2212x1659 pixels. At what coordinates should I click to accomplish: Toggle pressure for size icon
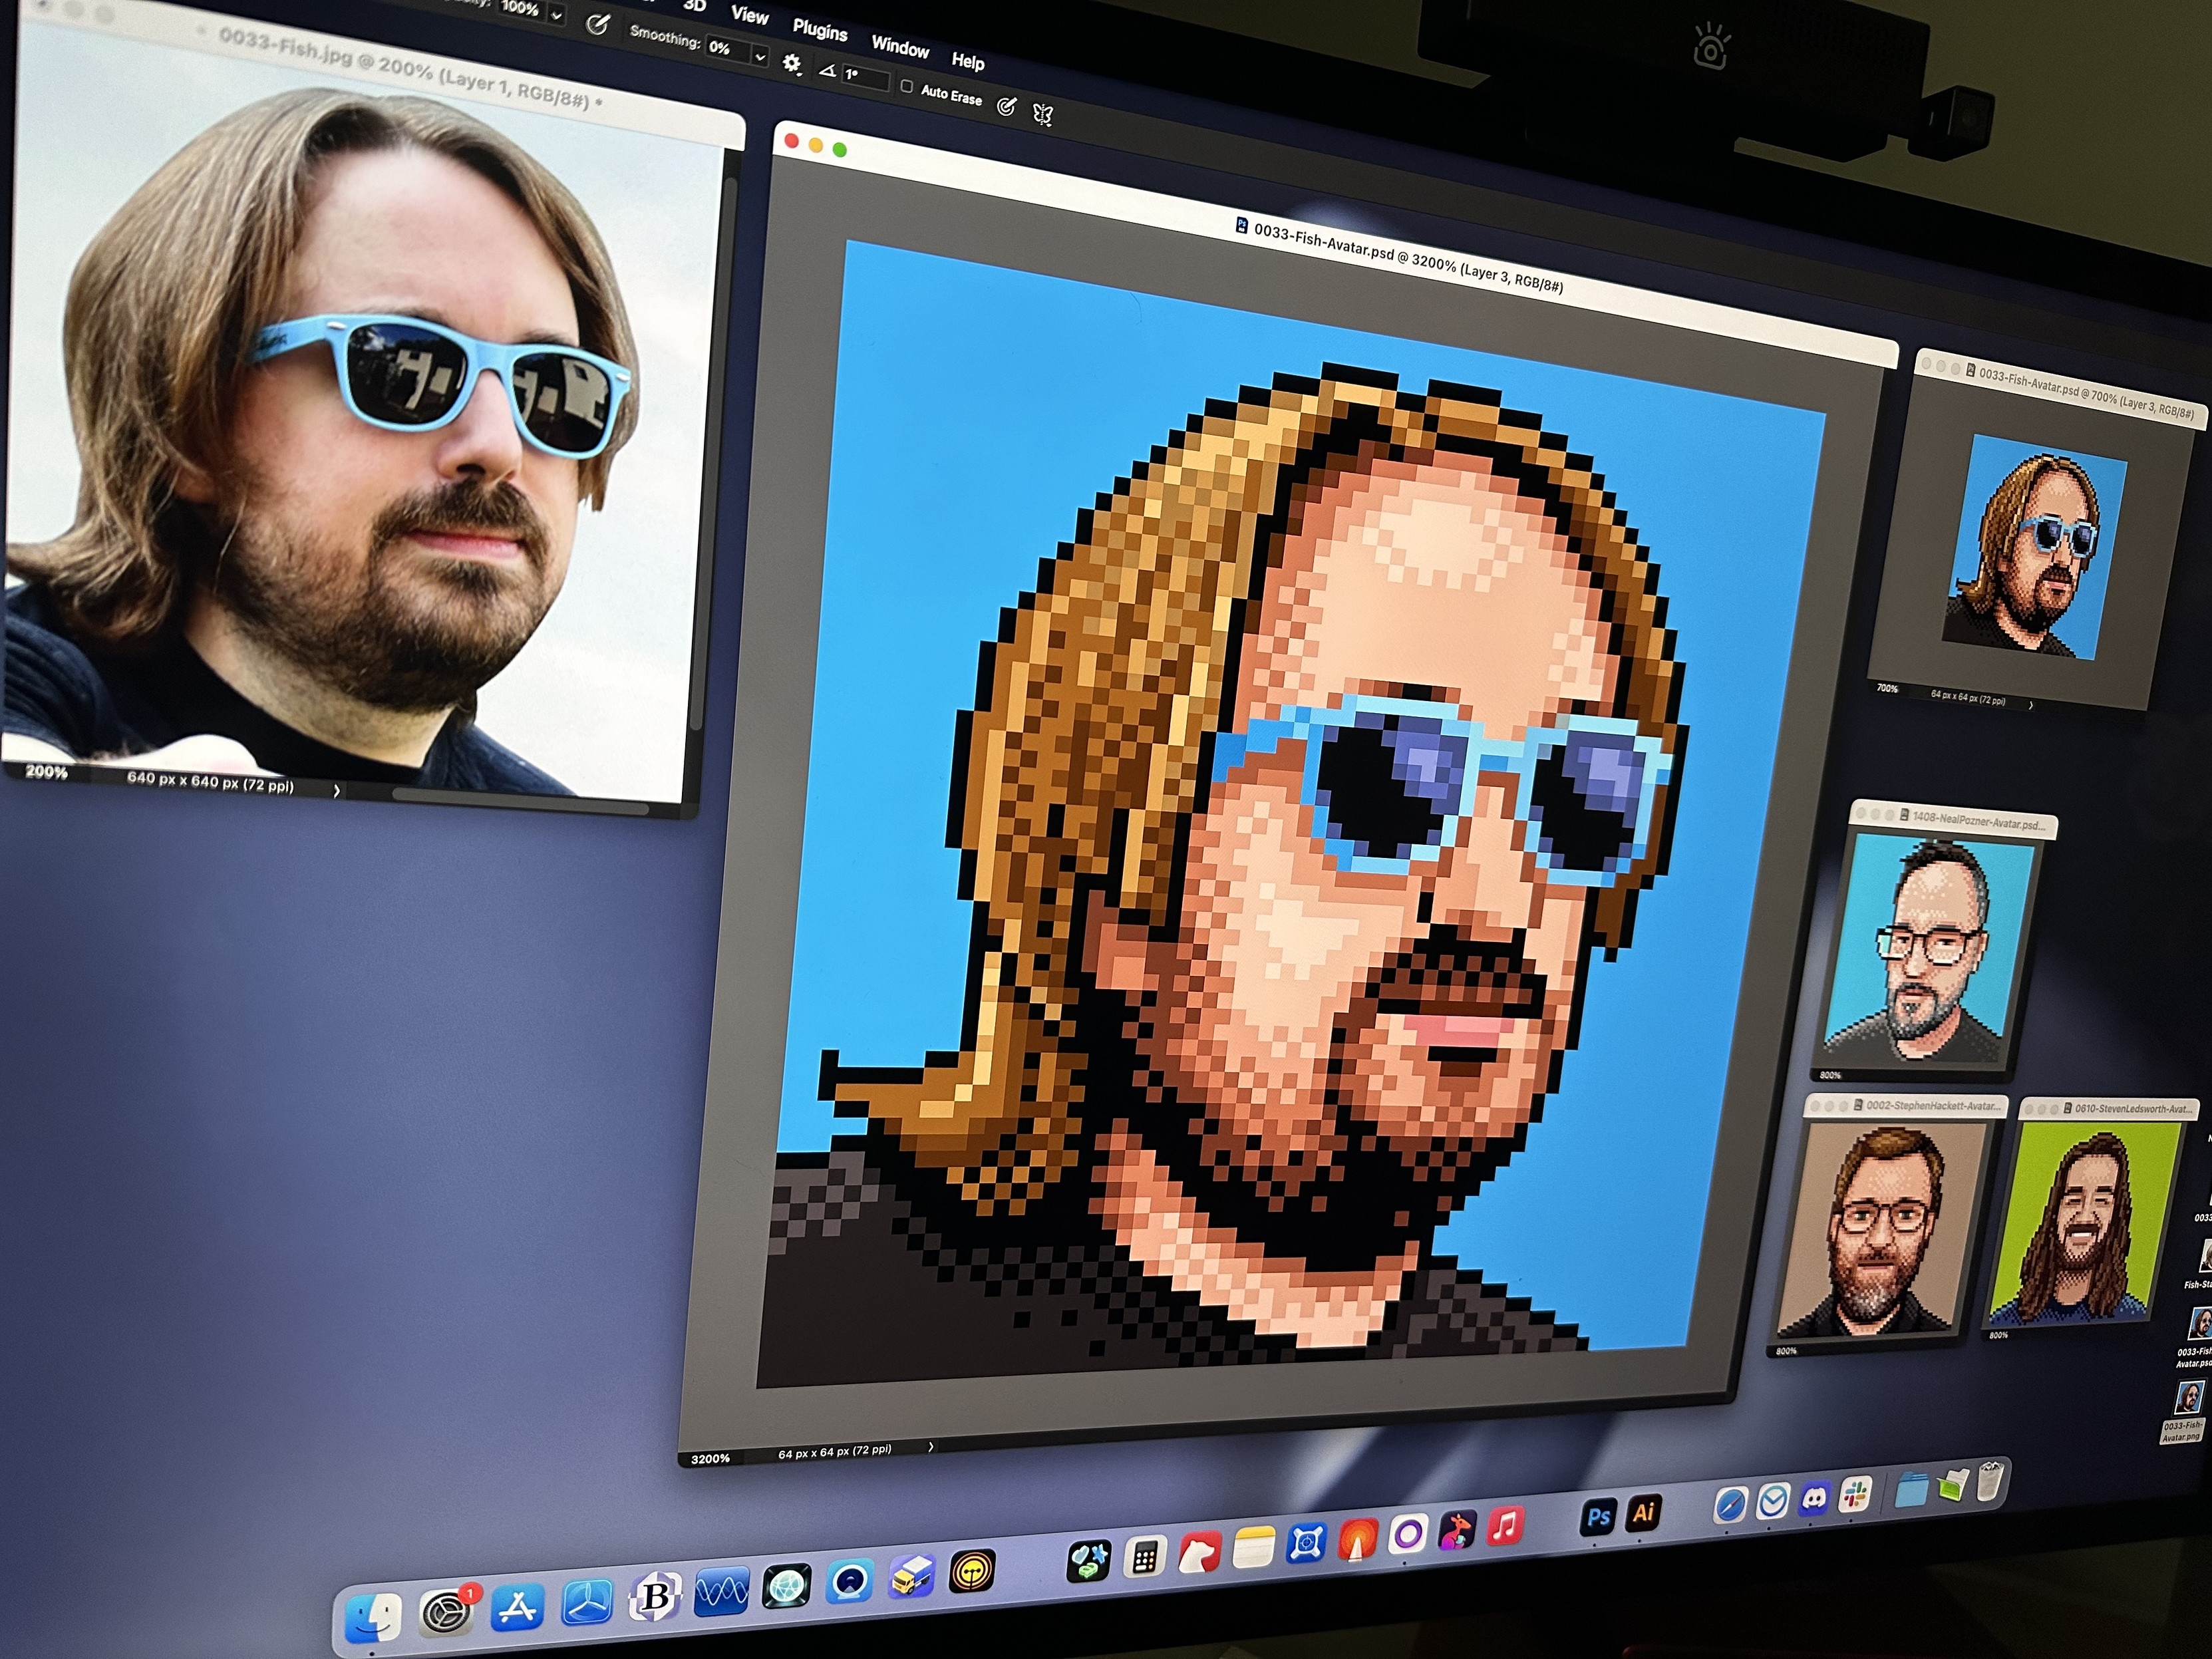click(x=1007, y=106)
